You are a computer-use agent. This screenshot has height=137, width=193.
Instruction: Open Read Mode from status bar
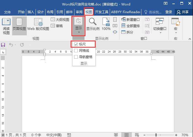pyautogui.click(x=116, y=135)
